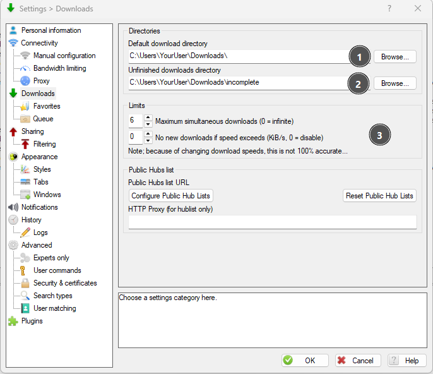Open Favorites download settings
This screenshot has height=374, width=433.
[47, 106]
